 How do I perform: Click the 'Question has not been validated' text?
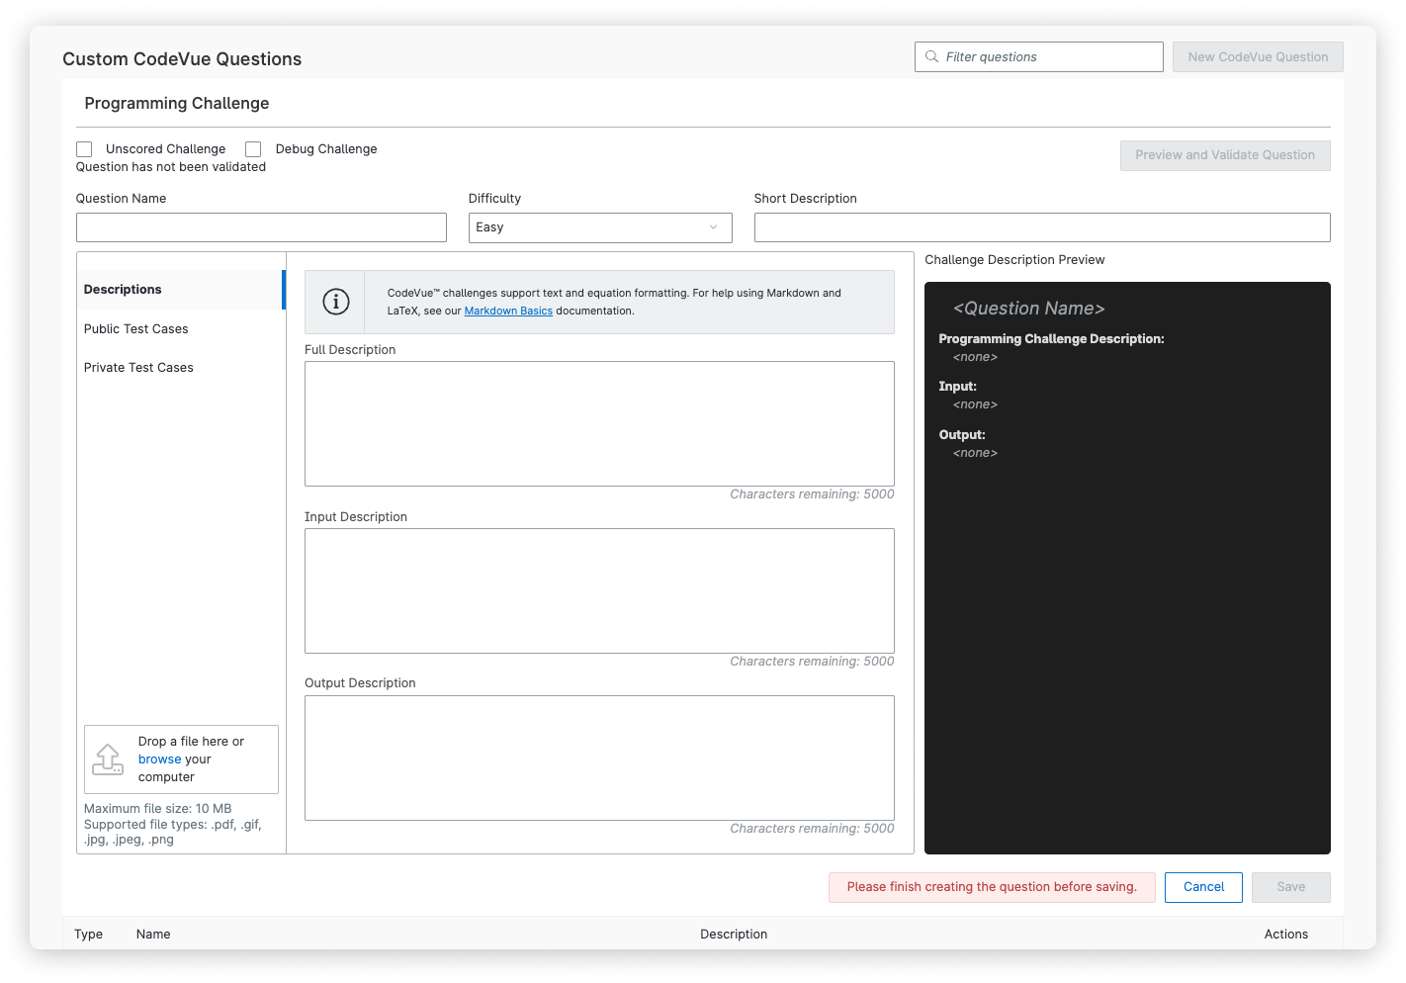[x=171, y=167]
